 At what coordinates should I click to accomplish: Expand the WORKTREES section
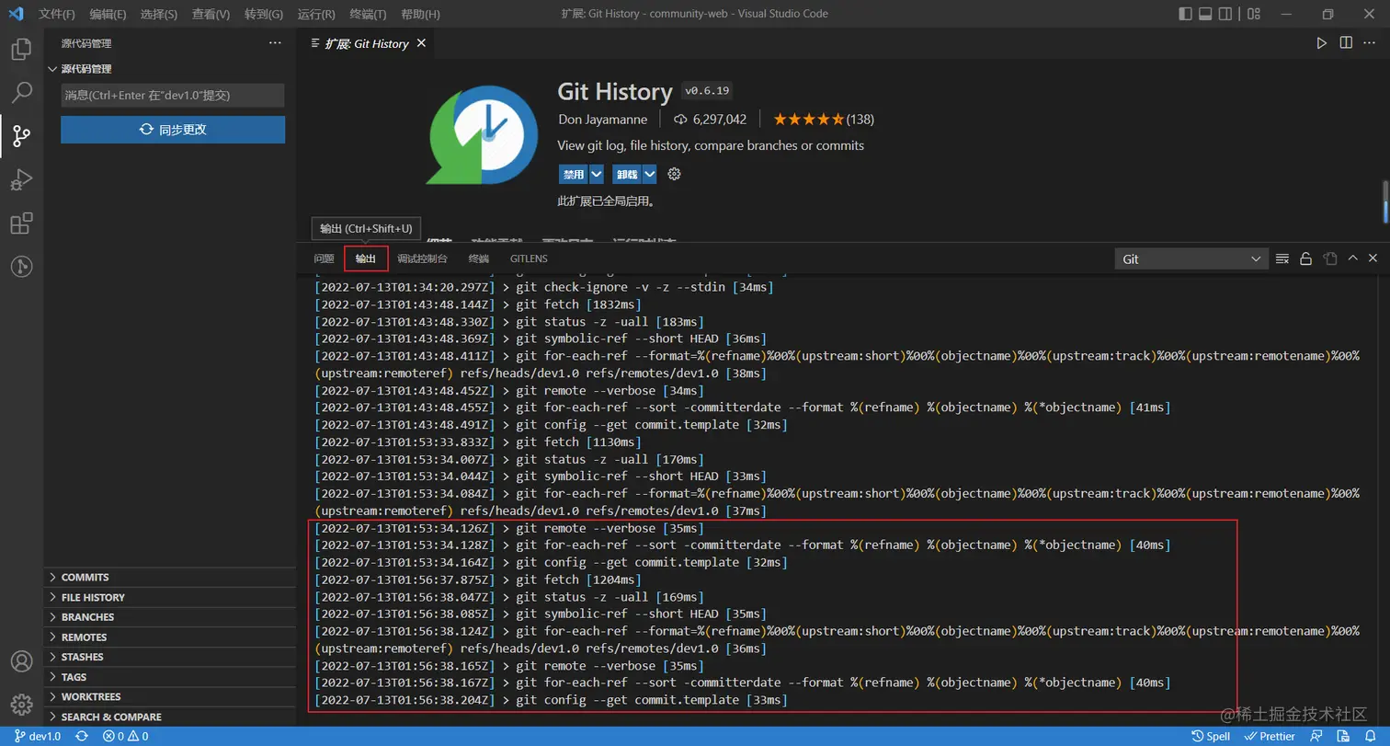pos(170,697)
